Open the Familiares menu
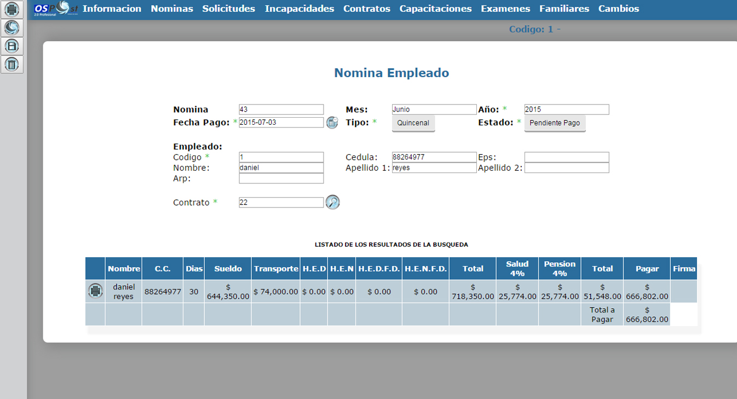 564,9
